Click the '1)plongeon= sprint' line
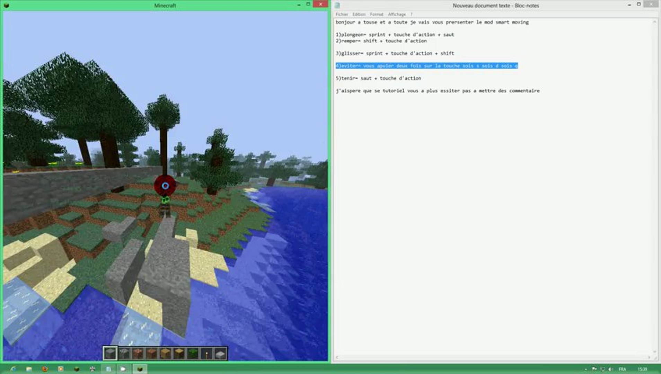661x374 pixels. [395, 35]
